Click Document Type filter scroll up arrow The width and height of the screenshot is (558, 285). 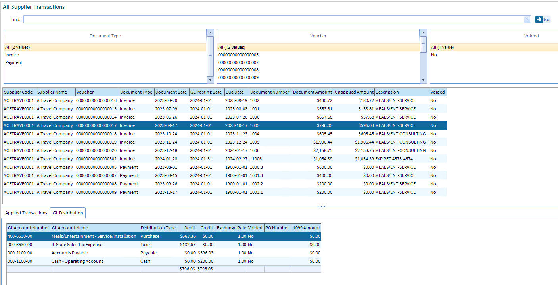pyautogui.click(x=210, y=33)
